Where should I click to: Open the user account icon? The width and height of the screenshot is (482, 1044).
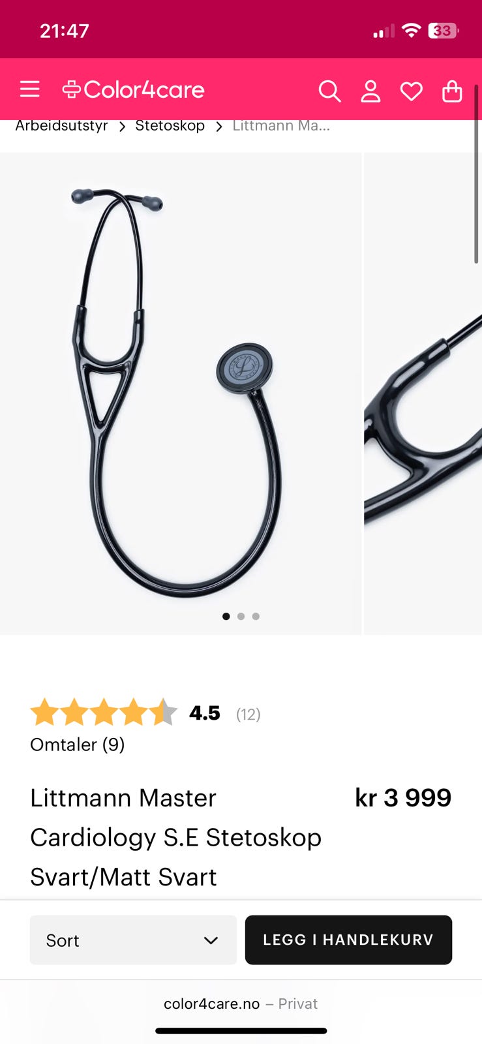pos(370,91)
